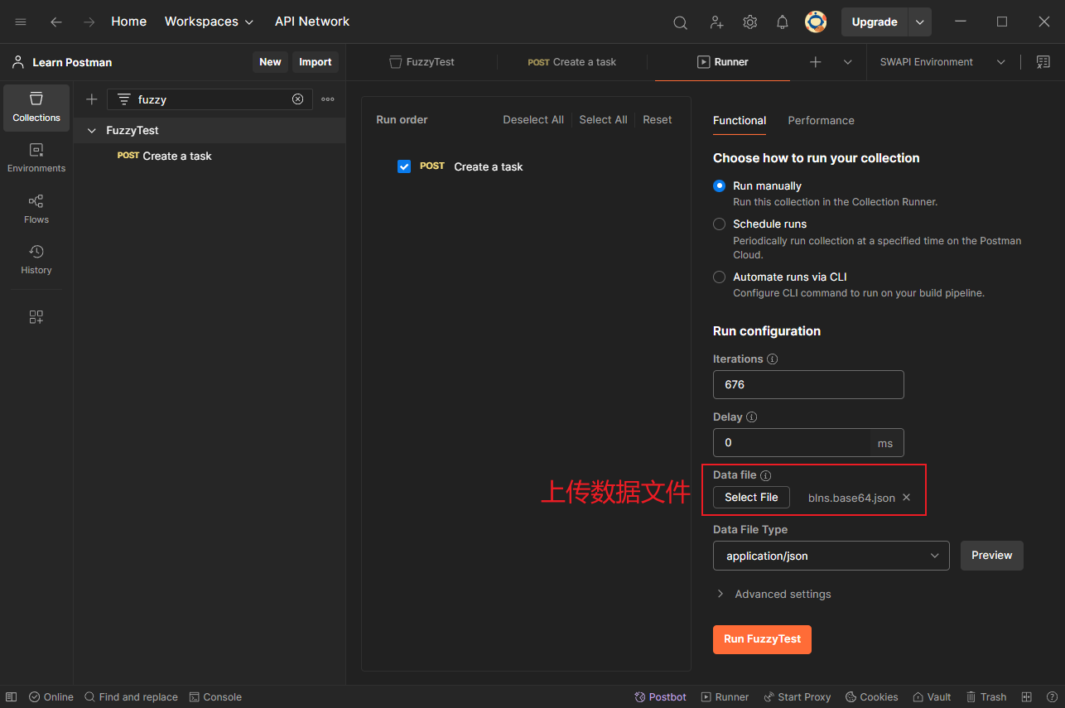This screenshot has height=708, width=1065.
Task: Click the Iterations input field
Action: click(x=808, y=385)
